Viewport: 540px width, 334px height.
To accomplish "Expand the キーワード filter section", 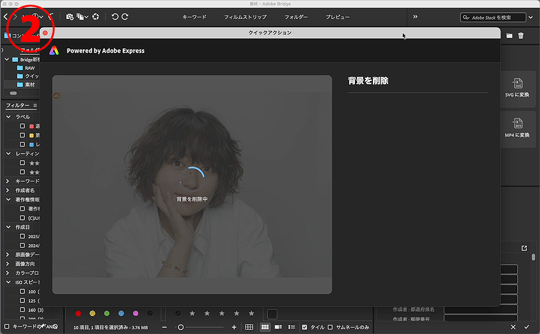I will click(8, 181).
